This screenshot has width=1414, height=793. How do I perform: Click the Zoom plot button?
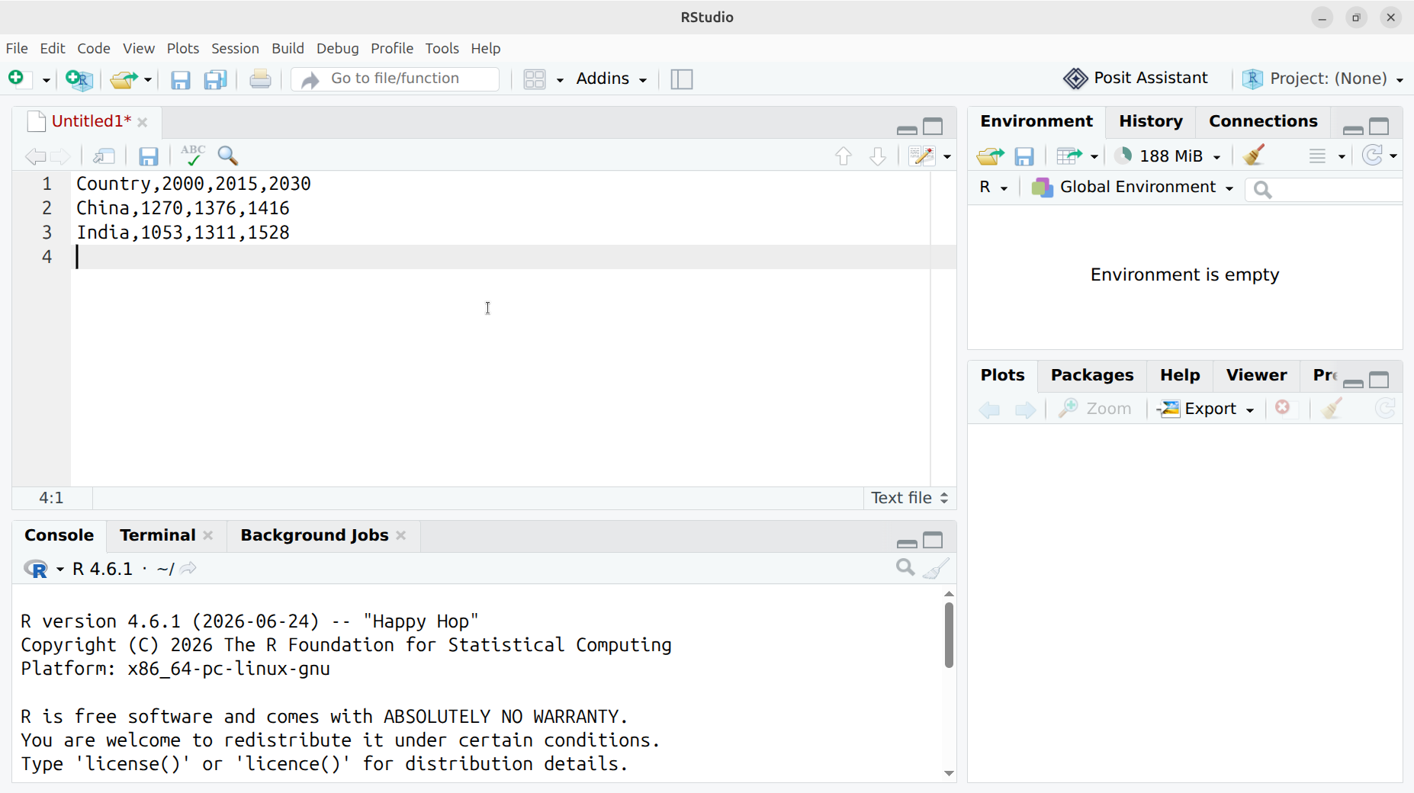click(1094, 409)
